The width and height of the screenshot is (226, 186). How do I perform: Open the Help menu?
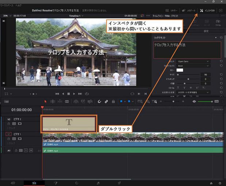click(19, 5)
